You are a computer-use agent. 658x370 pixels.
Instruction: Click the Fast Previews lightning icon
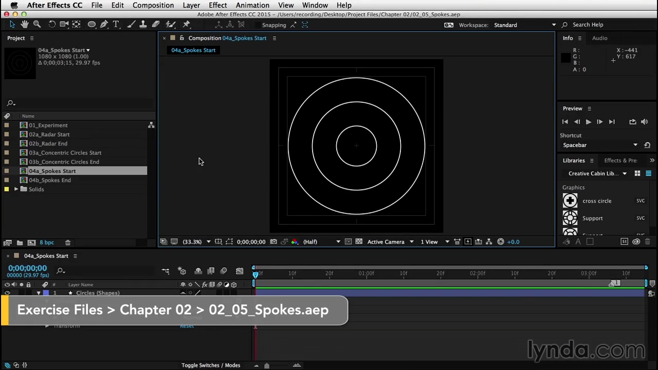click(x=467, y=242)
